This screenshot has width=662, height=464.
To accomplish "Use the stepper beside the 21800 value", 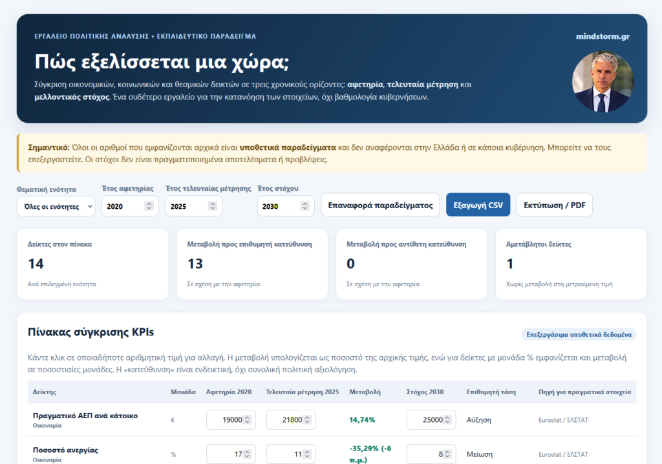I will coord(307,419).
